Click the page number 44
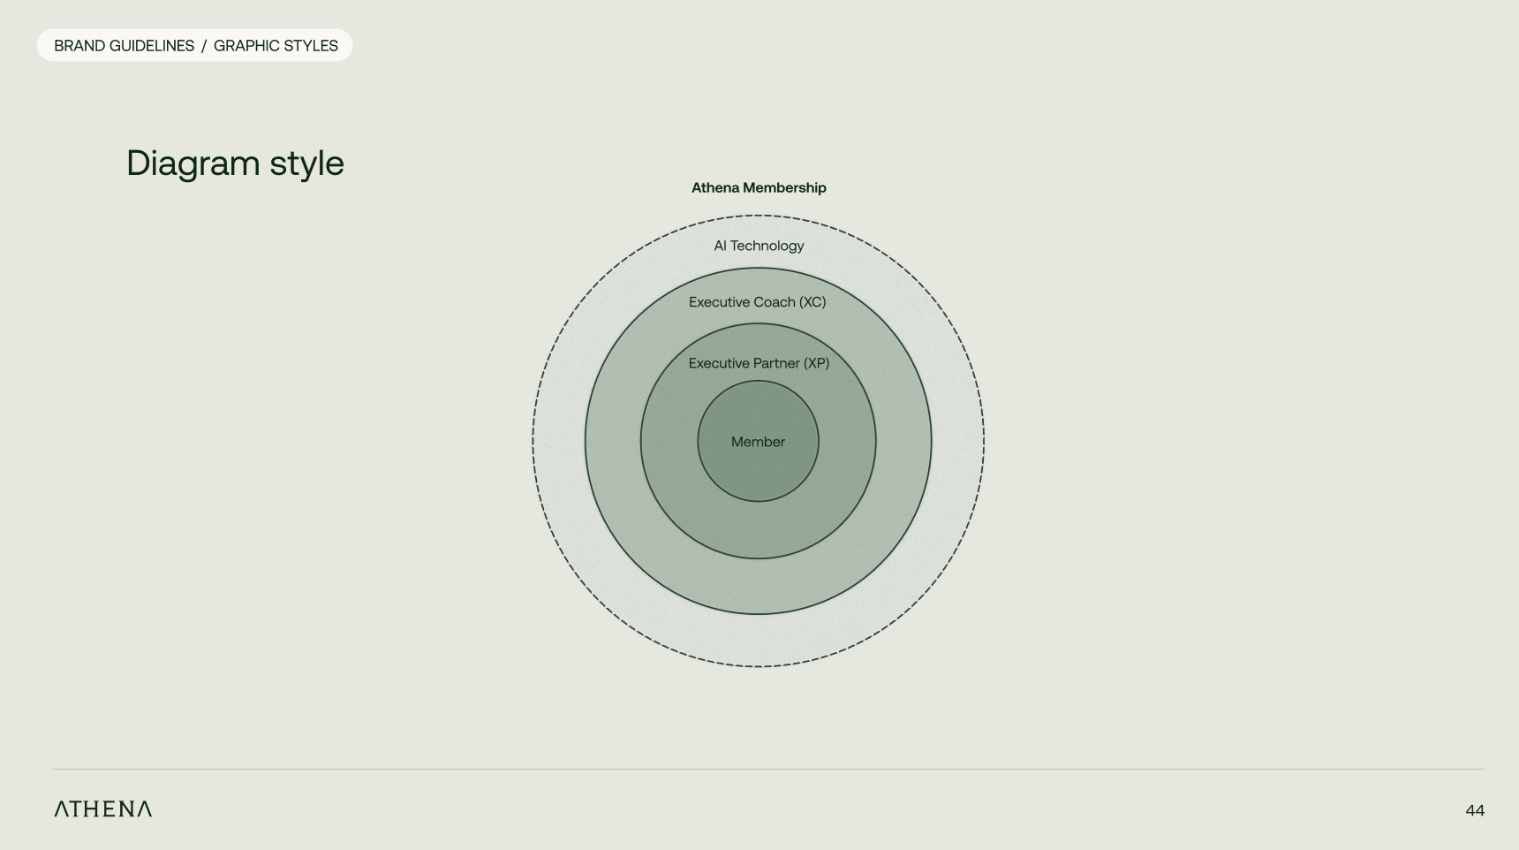 [1475, 810]
